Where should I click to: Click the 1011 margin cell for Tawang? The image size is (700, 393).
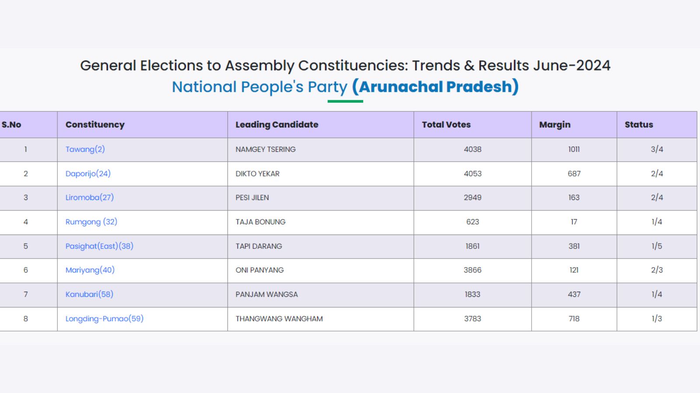tap(574, 149)
